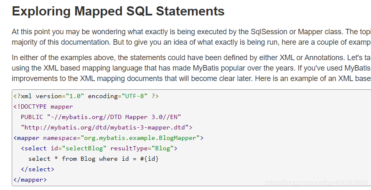Click the closing </select> tag

coord(38,169)
